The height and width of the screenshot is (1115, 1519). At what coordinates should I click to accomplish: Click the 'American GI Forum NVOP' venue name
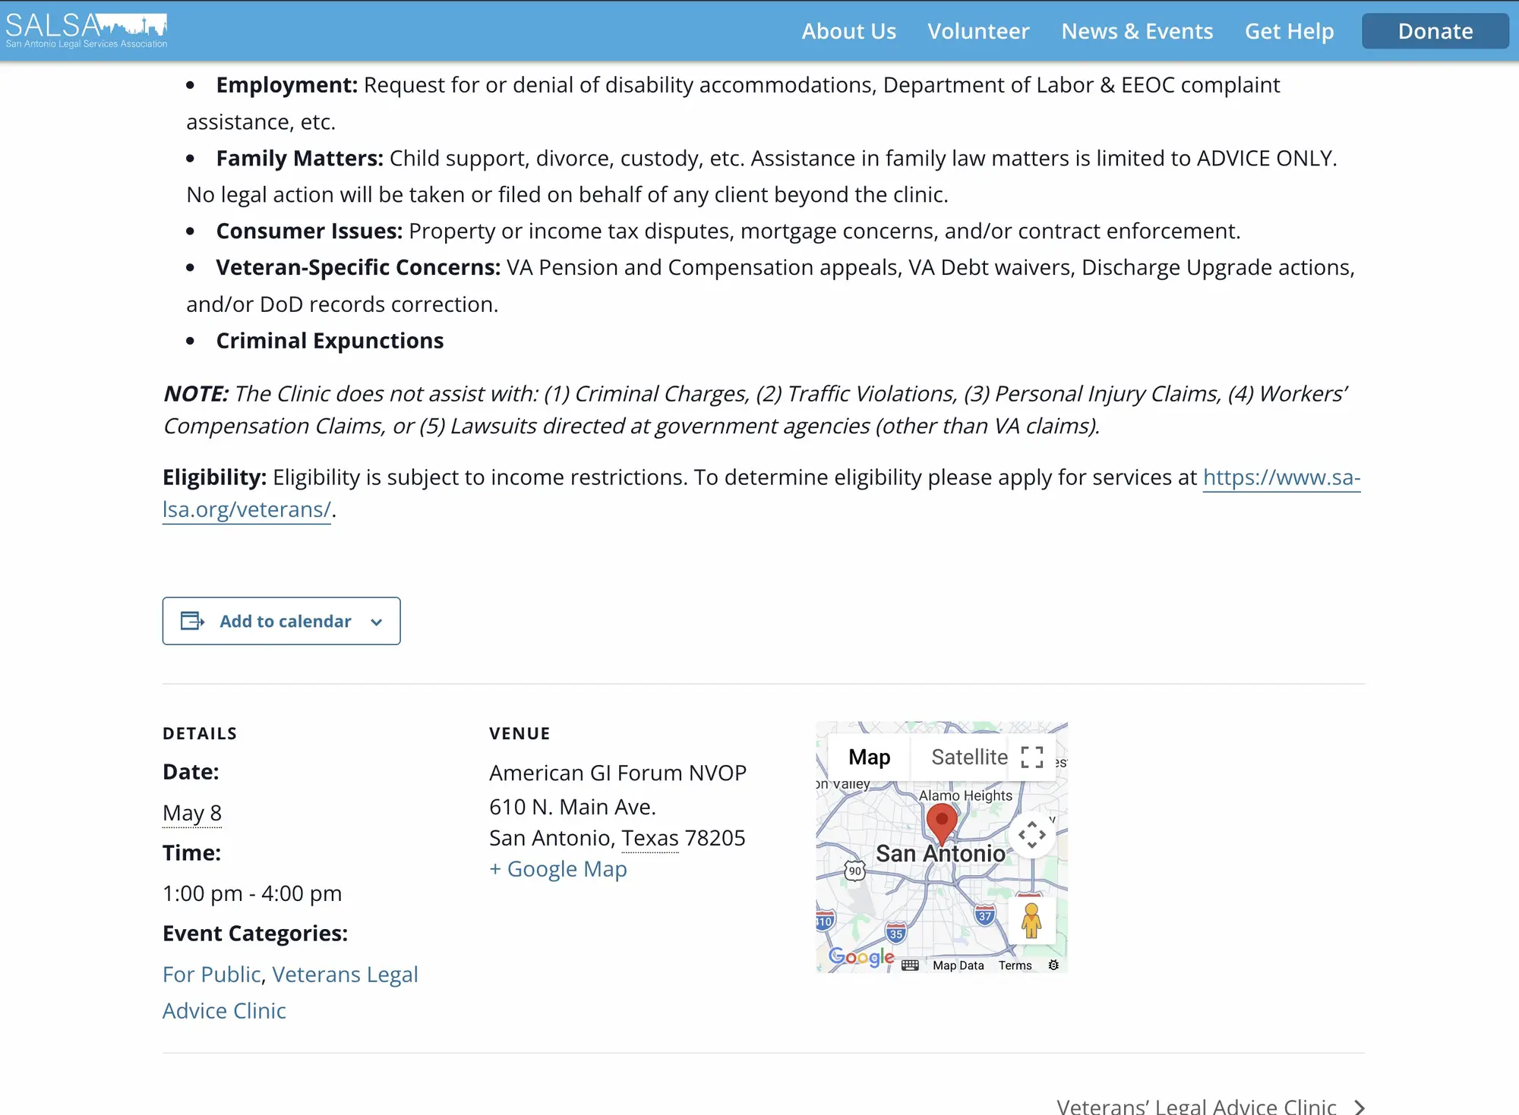[x=617, y=773]
